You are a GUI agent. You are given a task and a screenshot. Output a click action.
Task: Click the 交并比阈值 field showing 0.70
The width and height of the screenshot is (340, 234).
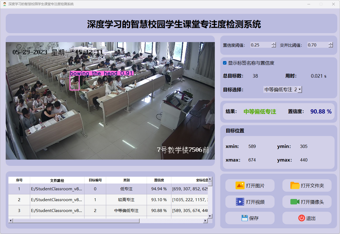pyautogui.click(x=318, y=45)
